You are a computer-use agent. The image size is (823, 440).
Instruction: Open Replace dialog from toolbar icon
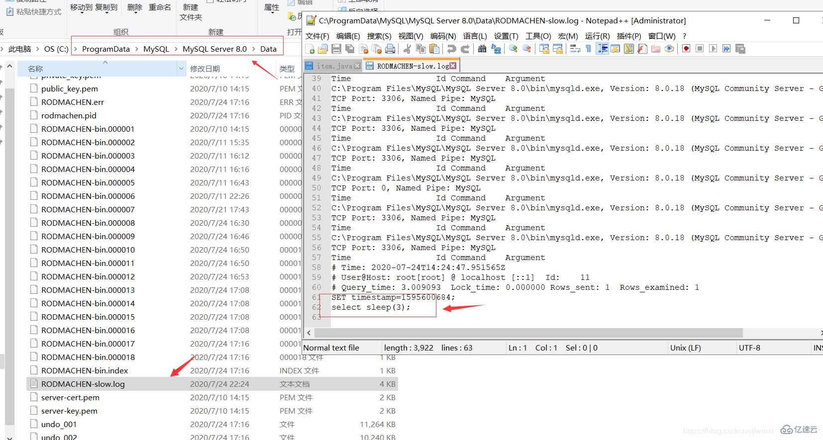coord(496,49)
